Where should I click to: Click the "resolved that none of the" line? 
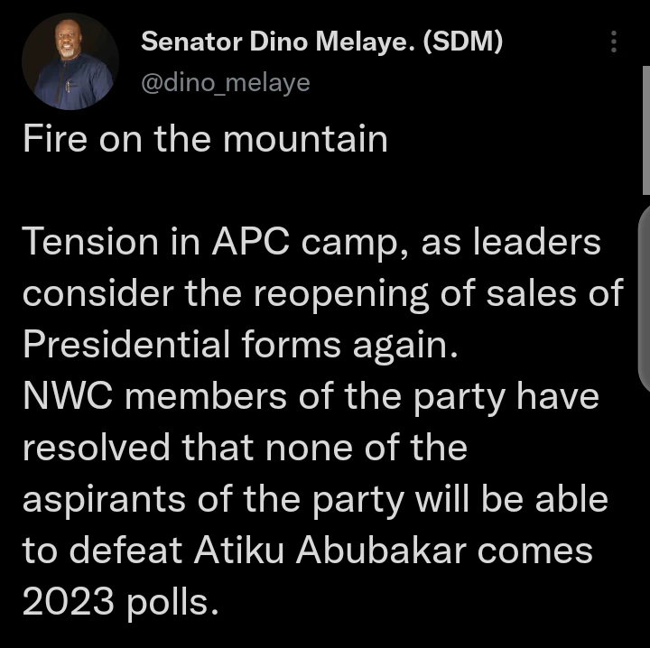pos(245,448)
